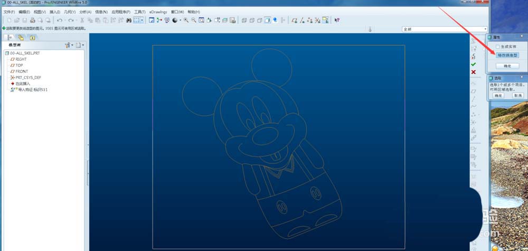Screen dimensions: 528x251
Task: Expand the shading sphere dropdown arrow
Action: click(x=180, y=20)
